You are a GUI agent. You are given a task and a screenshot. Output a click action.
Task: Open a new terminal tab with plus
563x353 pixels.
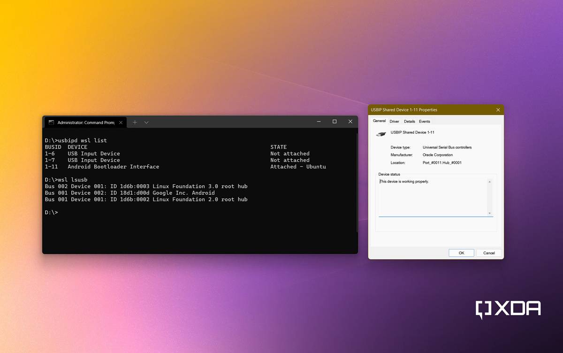coord(135,122)
